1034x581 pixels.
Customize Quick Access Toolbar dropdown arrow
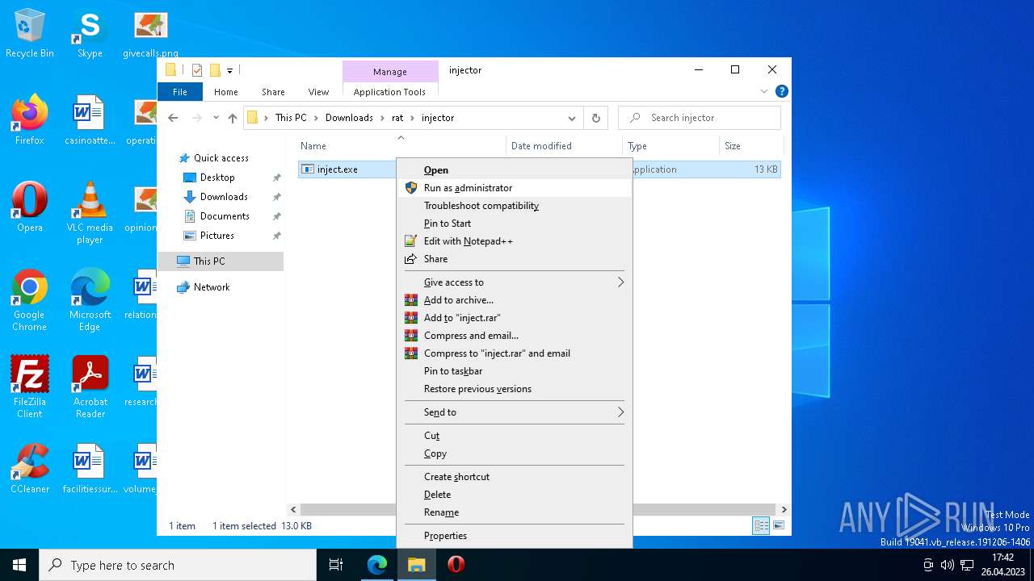[229, 70]
